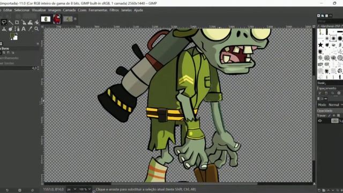
Task: Select the Free Select lasso tool
Action: click(x=4, y=22)
